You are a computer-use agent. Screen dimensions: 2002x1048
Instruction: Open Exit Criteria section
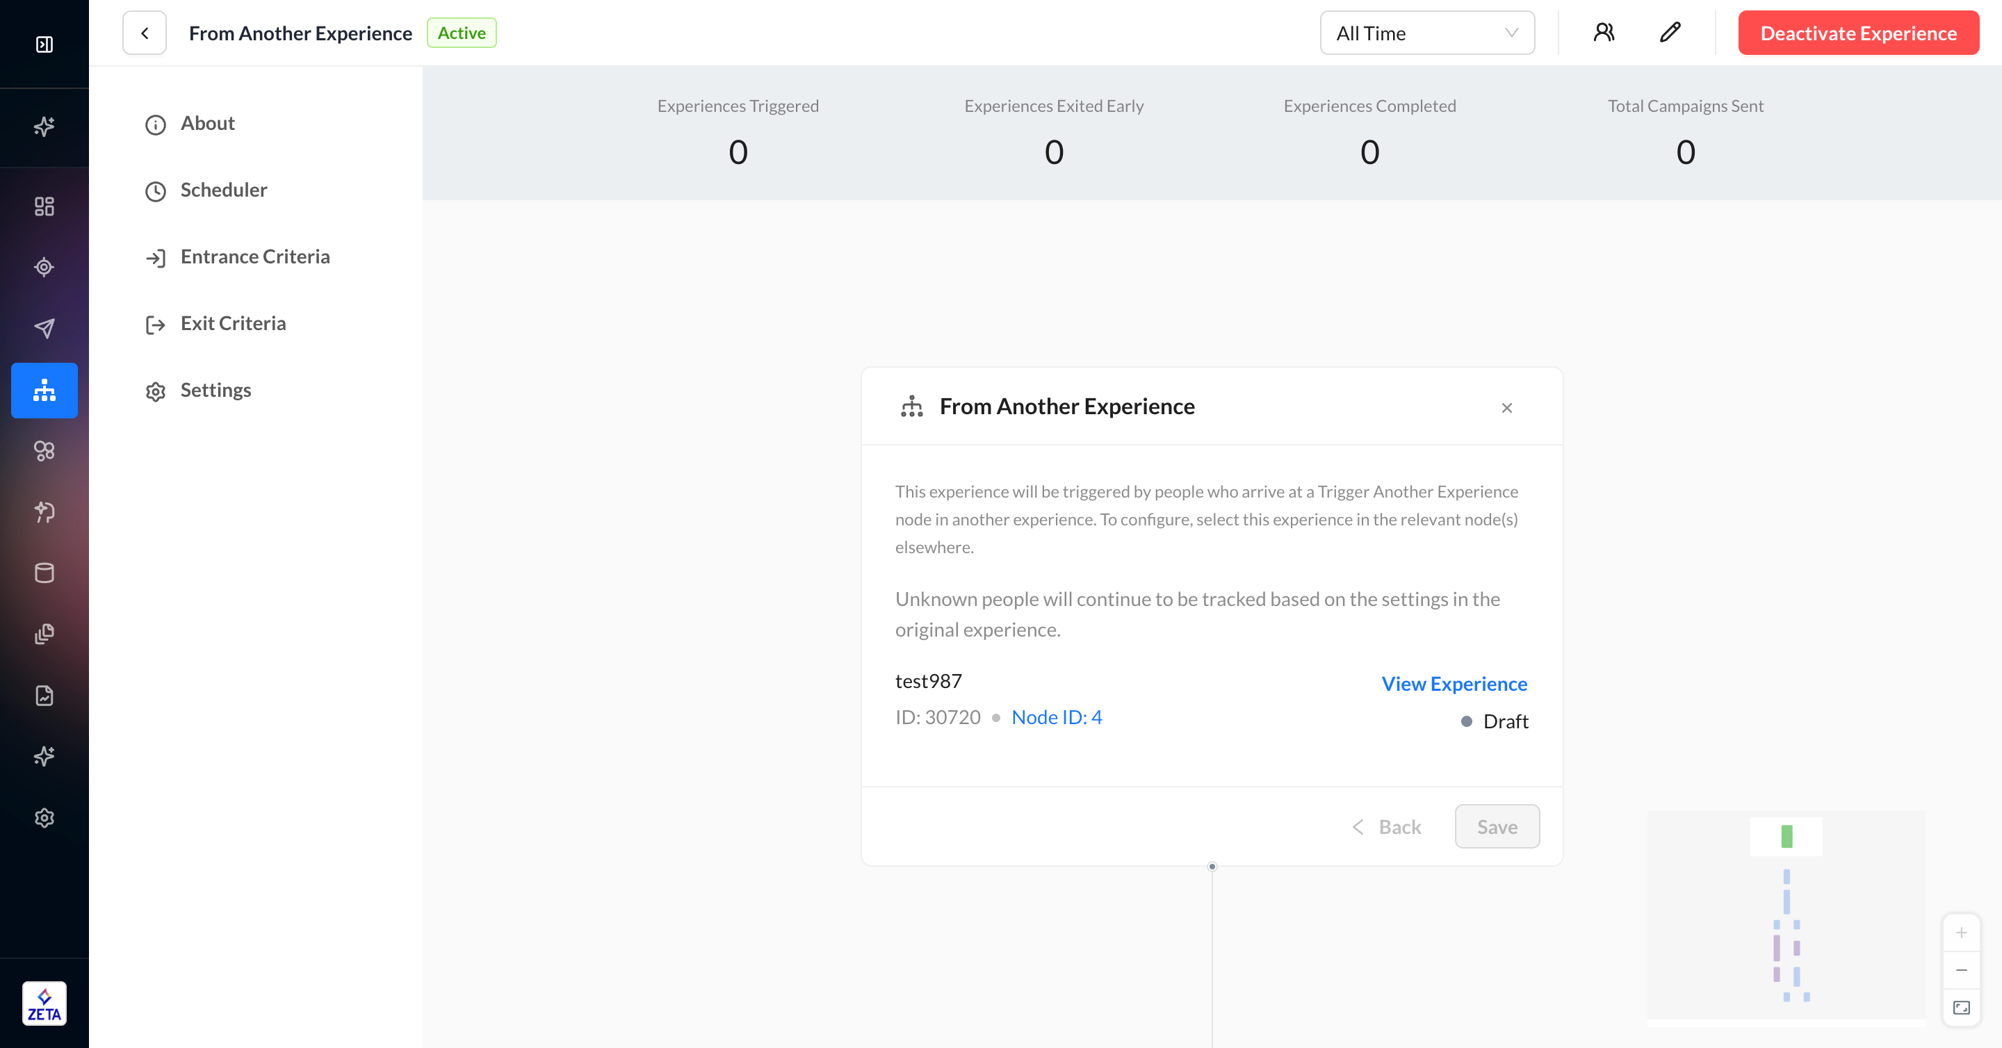(232, 323)
